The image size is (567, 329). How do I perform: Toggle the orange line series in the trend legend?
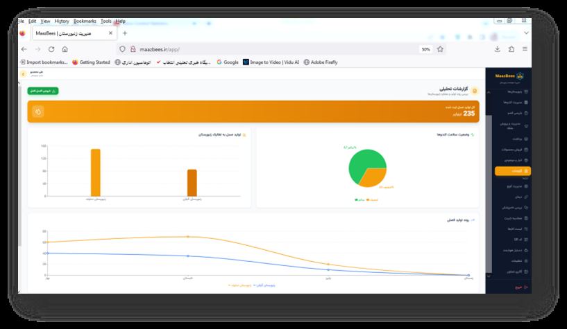tap(239, 285)
